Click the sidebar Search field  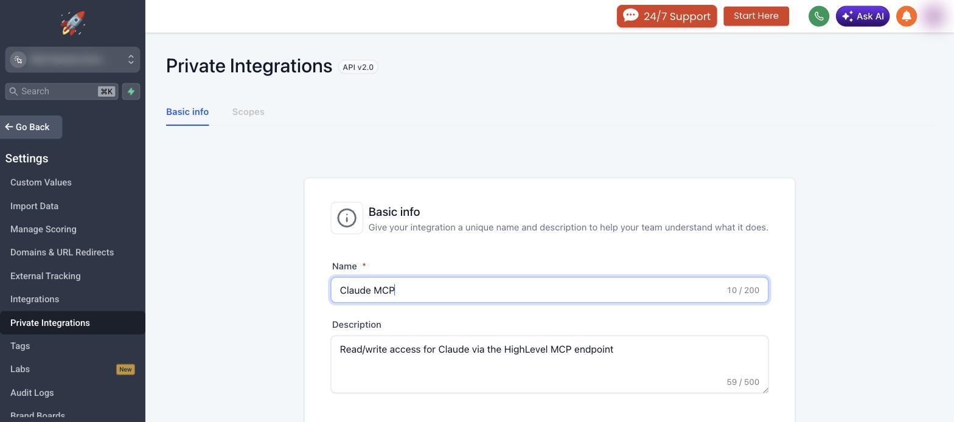(x=61, y=91)
